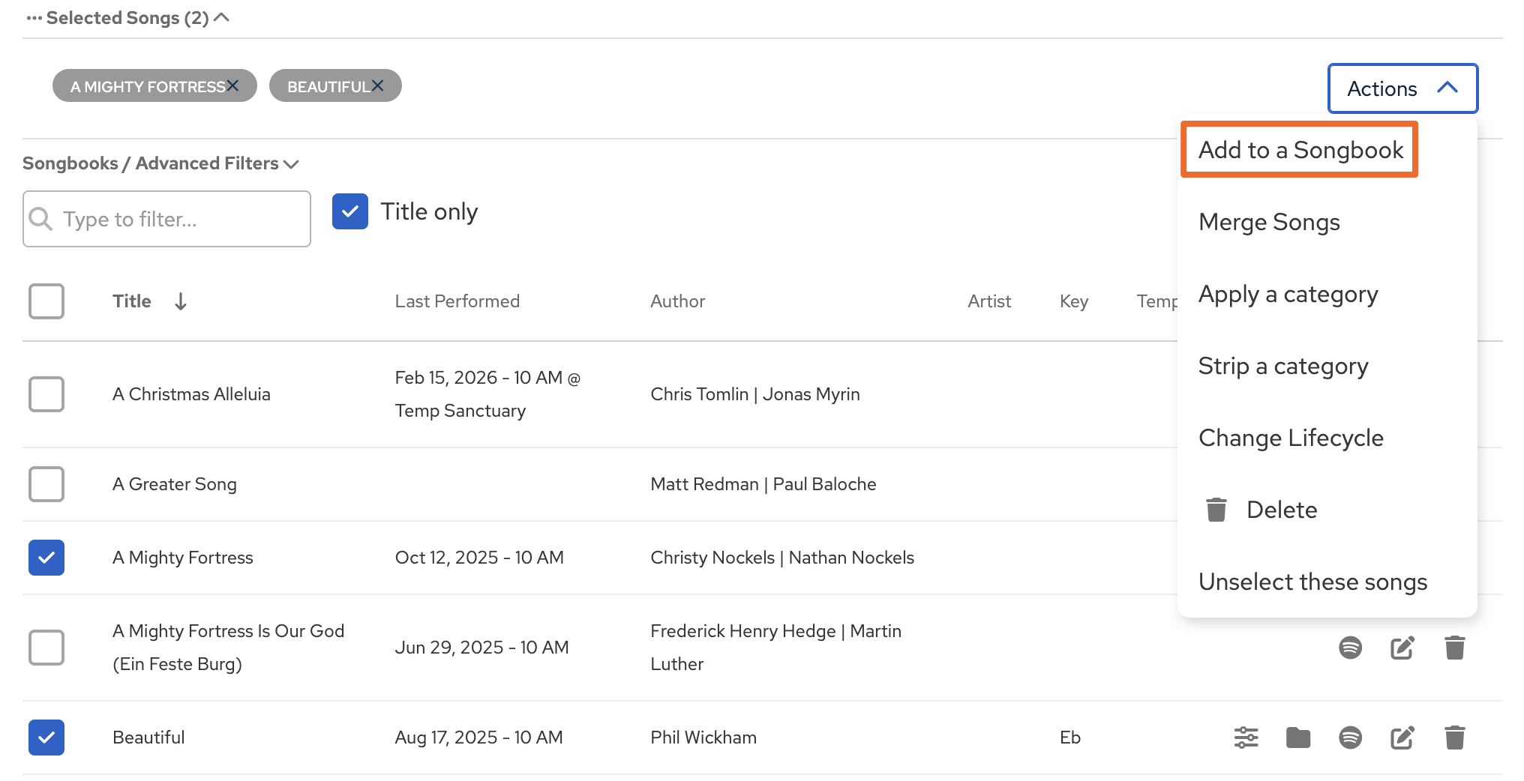Click Spotify icon for A Mighty Fortress Is Our God
This screenshot has height=781, width=1524.
click(x=1350, y=648)
